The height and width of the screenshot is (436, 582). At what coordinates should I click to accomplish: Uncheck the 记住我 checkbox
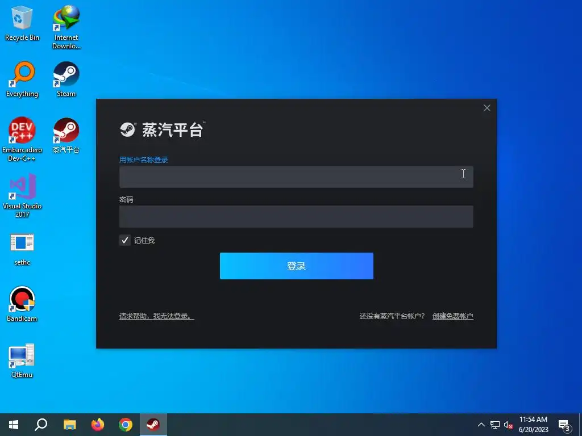(x=124, y=240)
